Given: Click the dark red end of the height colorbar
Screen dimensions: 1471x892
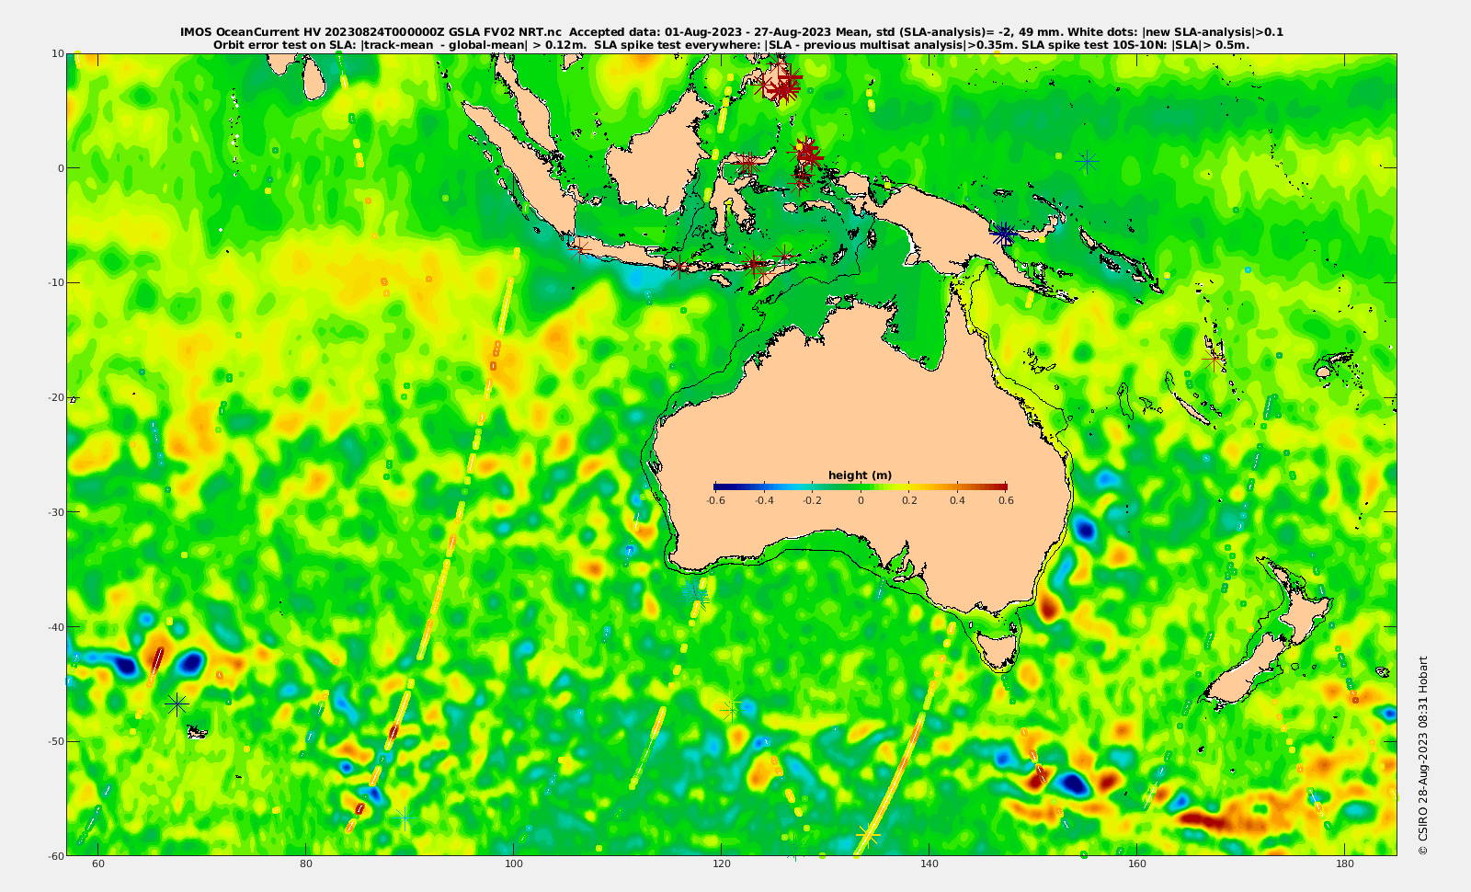Looking at the screenshot, I should 1001,486.
